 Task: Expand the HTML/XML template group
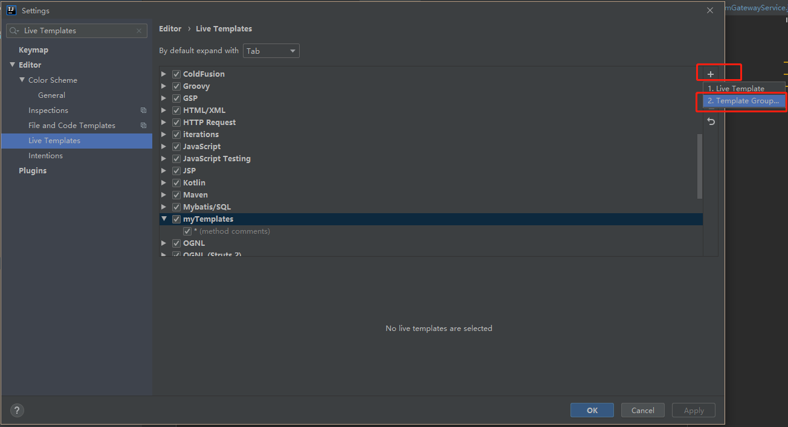pos(164,110)
